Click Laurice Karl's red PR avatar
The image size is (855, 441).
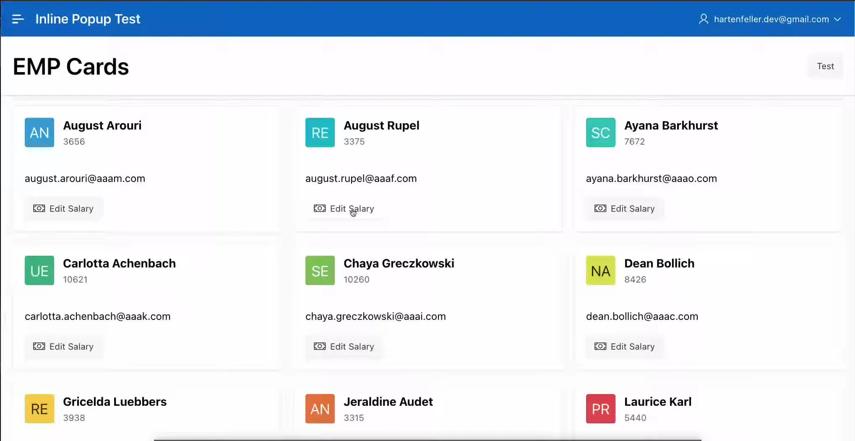pos(600,408)
